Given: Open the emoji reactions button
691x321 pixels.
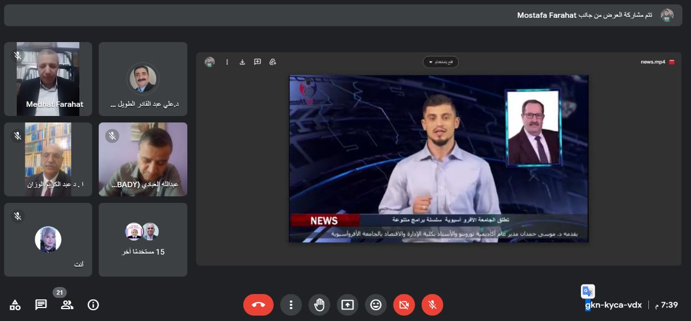Looking at the screenshot, I should point(376,305).
